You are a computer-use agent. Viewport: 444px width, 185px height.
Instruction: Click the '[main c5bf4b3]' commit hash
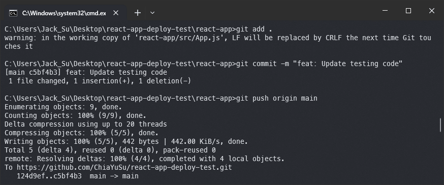tap(33, 72)
